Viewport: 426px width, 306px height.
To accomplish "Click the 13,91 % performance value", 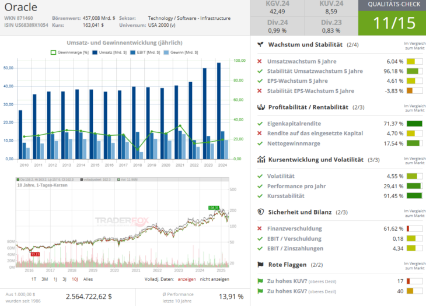I will 231,297.
